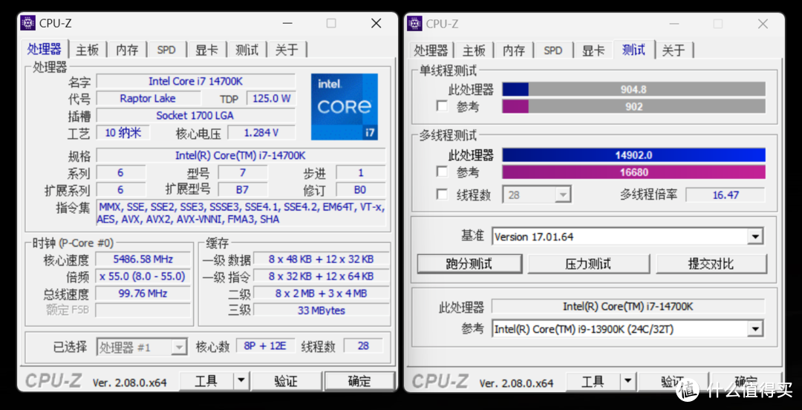This screenshot has height=410, width=802.
Task: Enable the multi-thread 参考 checkbox
Action: pyautogui.click(x=442, y=172)
